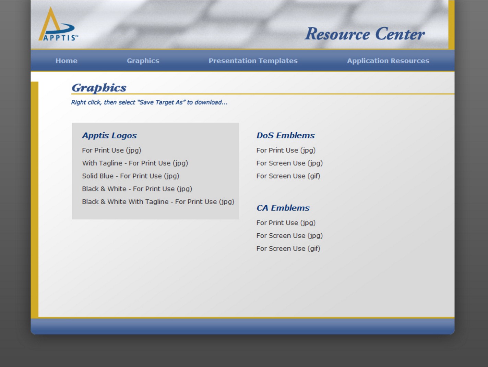This screenshot has width=488, height=367.
Task: Click the Graphics page heading
Action: pyautogui.click(x=99, y=88)
